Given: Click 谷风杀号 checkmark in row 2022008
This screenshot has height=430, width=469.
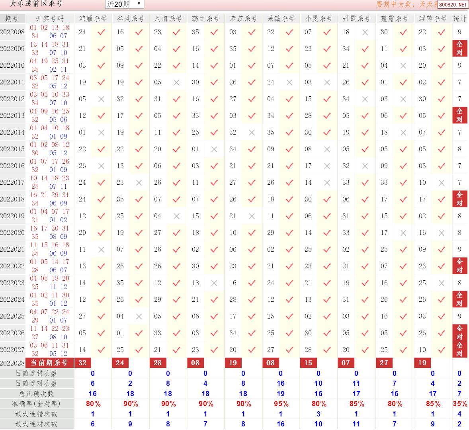Looking at the screenshot, I should [x=139, y=32].
